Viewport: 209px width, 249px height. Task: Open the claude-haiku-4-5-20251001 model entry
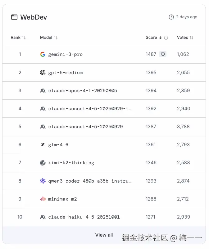point(84,217)
